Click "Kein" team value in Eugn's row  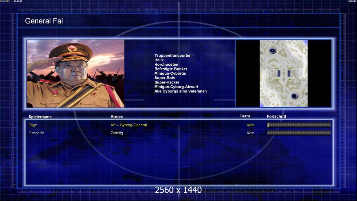[251, 125]
